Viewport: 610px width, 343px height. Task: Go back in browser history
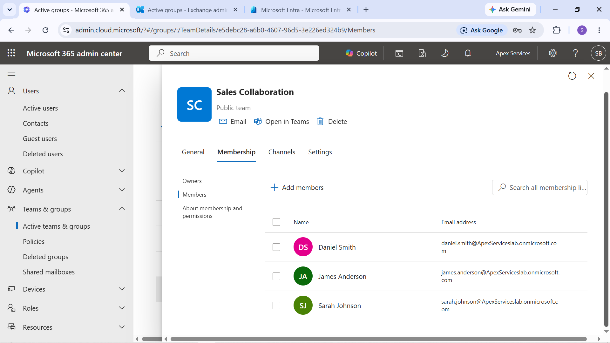[11, 30]
